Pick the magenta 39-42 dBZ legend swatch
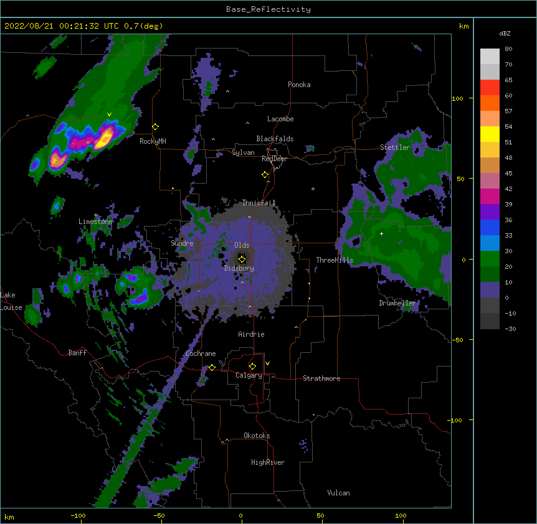 point(490,197)
